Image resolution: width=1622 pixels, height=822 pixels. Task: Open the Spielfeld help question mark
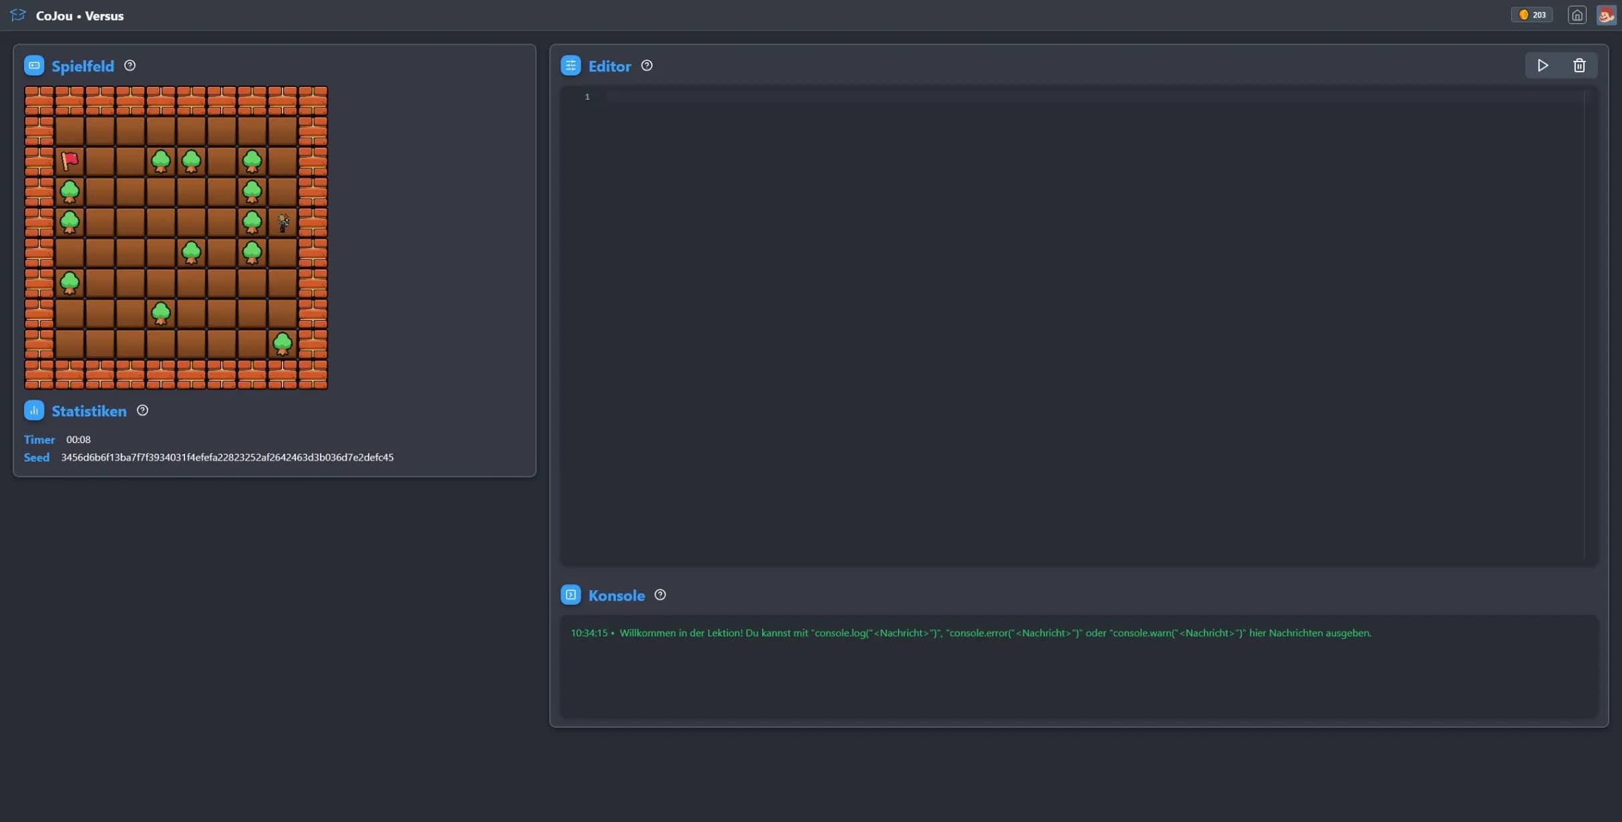pos(130,65)
